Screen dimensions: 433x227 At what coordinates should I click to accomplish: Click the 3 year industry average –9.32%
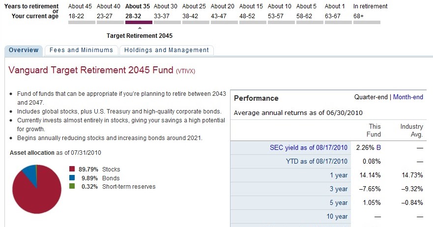412,189
